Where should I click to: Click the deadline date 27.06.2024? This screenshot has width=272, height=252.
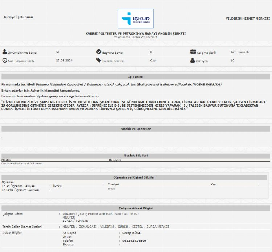(x=64, y=60)
